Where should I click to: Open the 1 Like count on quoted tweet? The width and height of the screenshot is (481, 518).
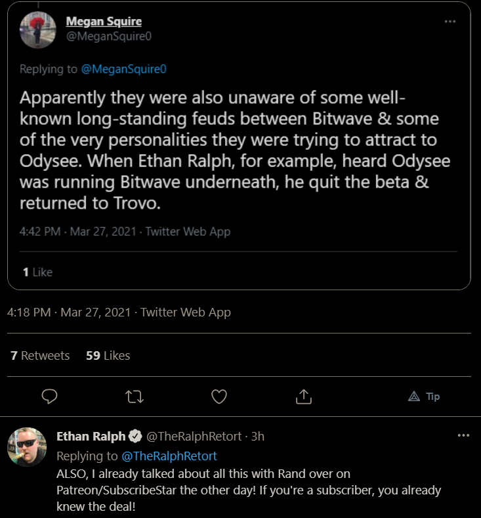(x=37, y=272)
